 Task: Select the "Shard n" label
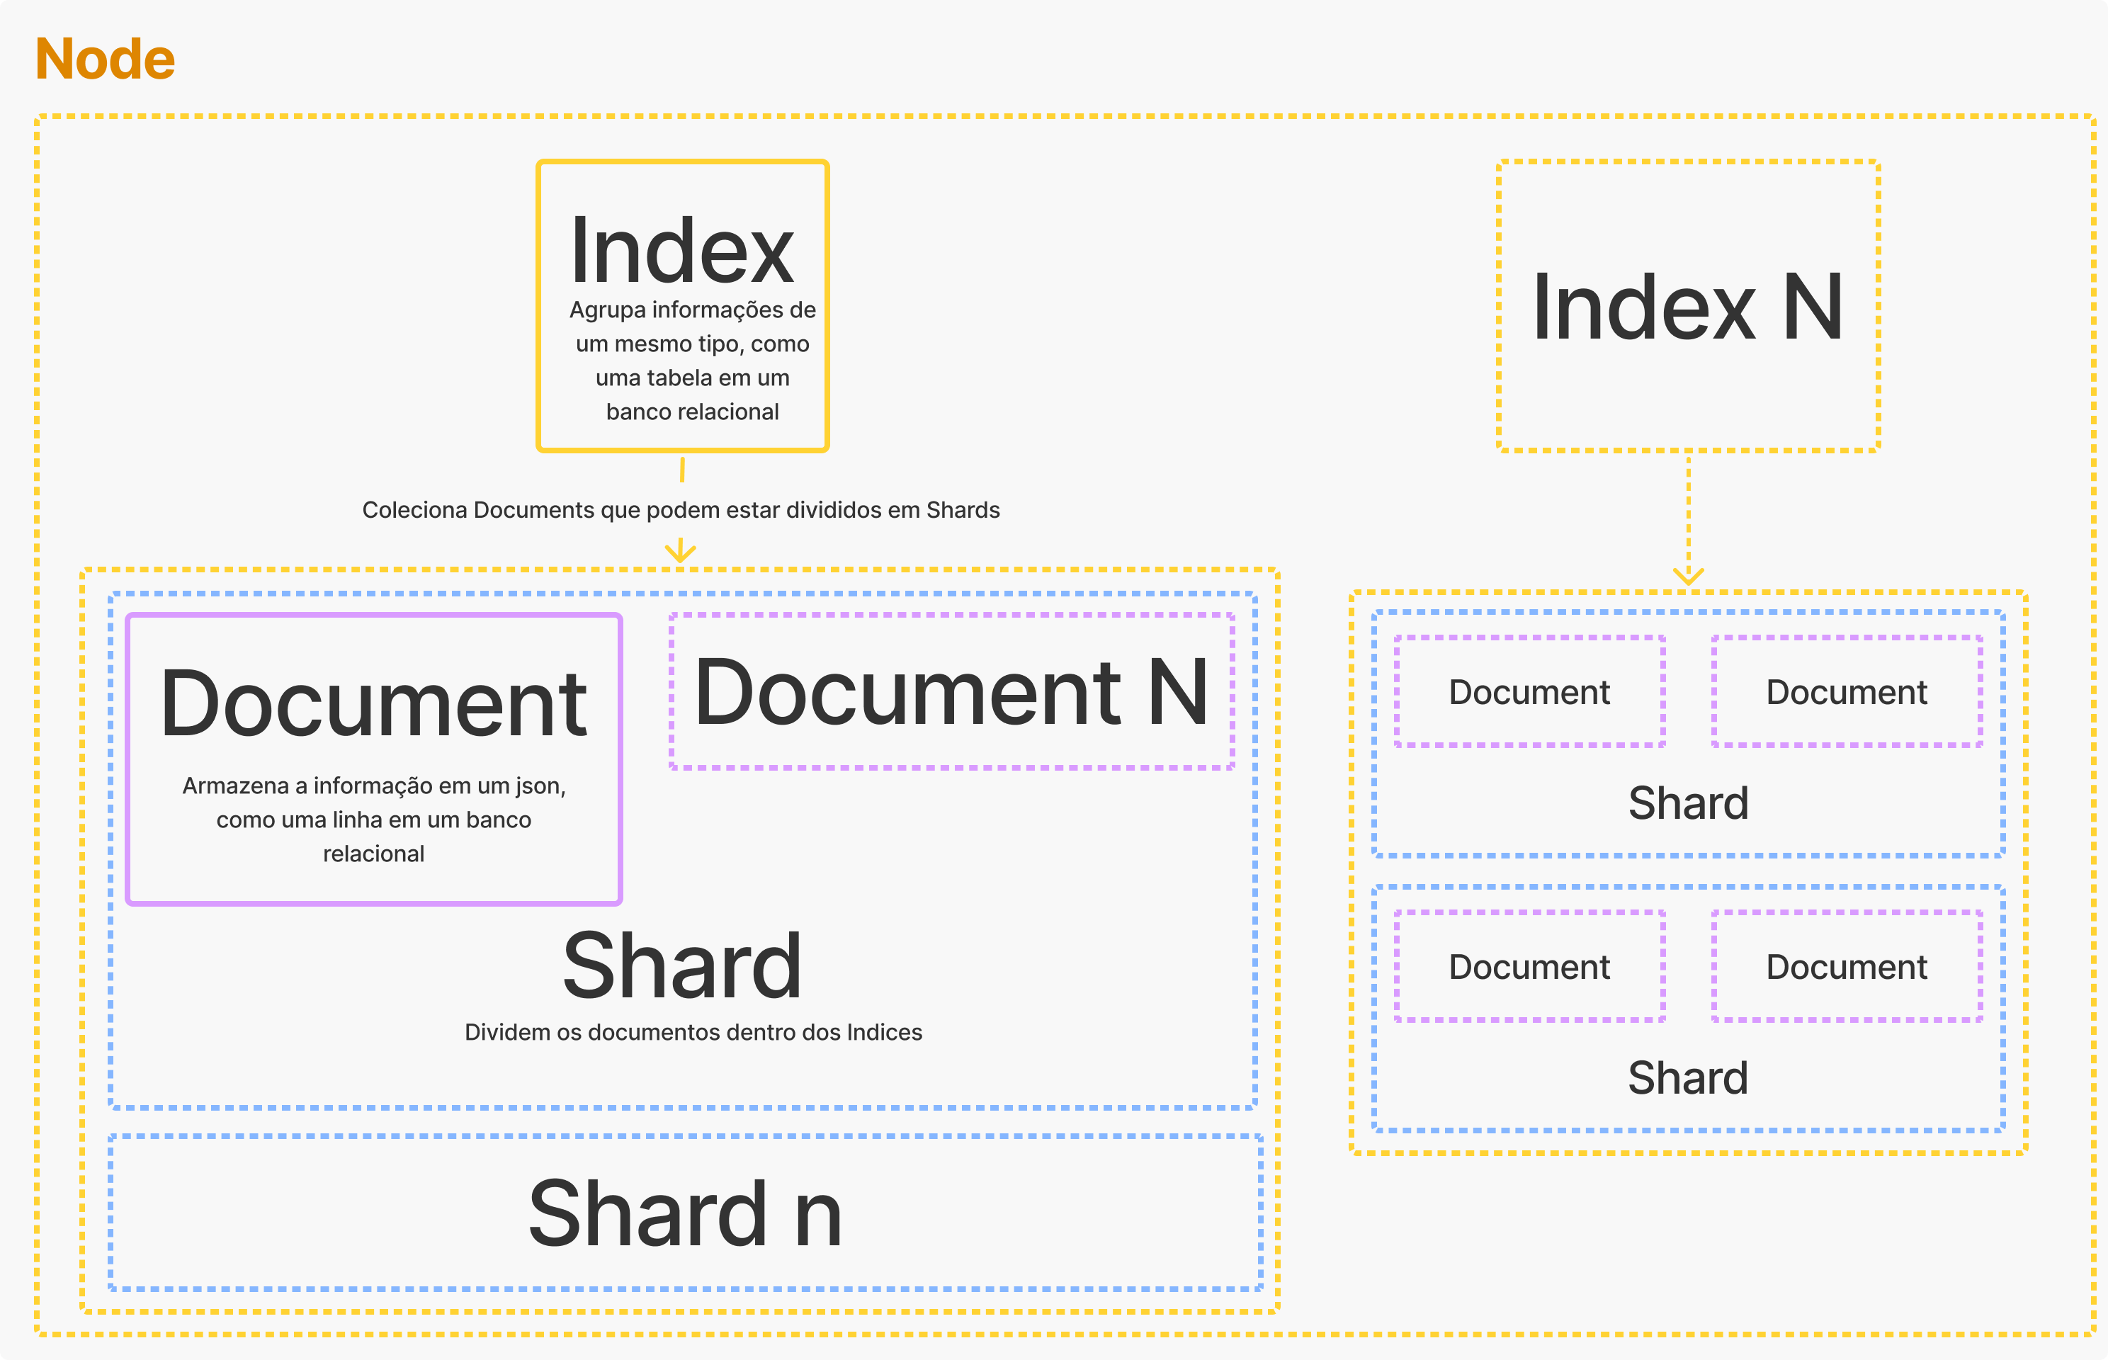(685, 1213)
